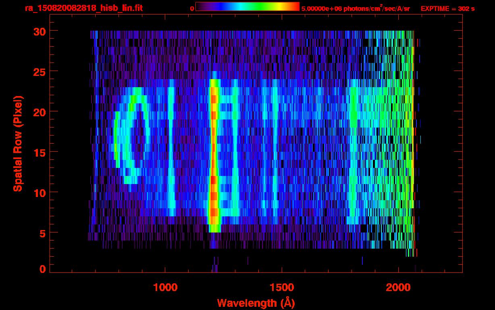Click the x-axis tick label 2000

point(399,287)
